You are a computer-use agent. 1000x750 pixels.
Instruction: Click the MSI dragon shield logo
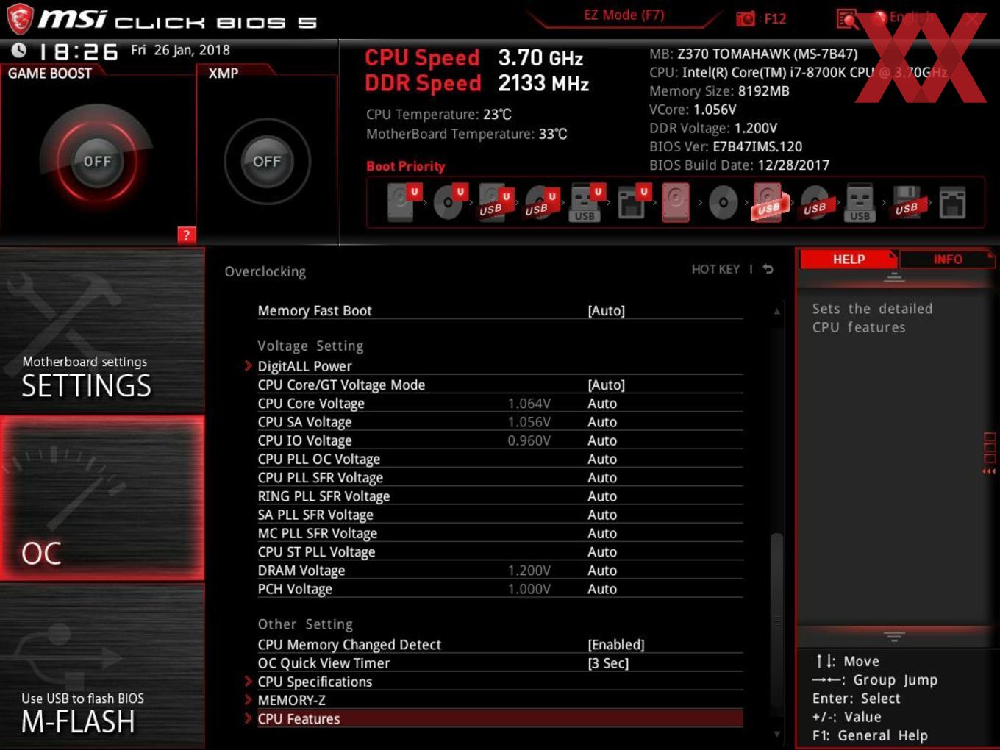[x=20, y=19]
